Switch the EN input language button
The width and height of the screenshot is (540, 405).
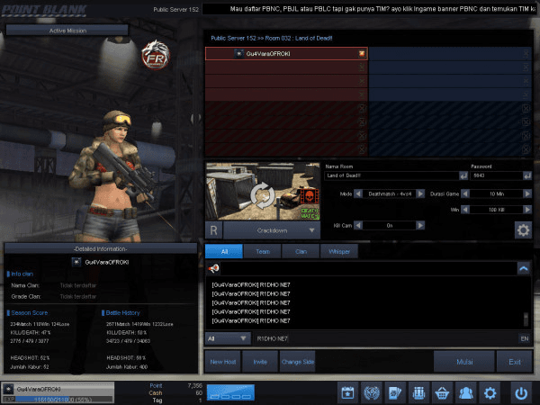(524, 338)
